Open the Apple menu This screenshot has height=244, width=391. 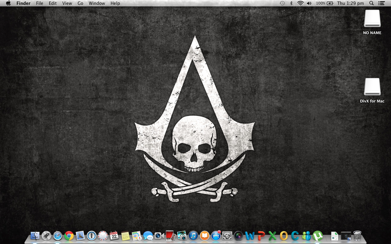pos(8,3)
